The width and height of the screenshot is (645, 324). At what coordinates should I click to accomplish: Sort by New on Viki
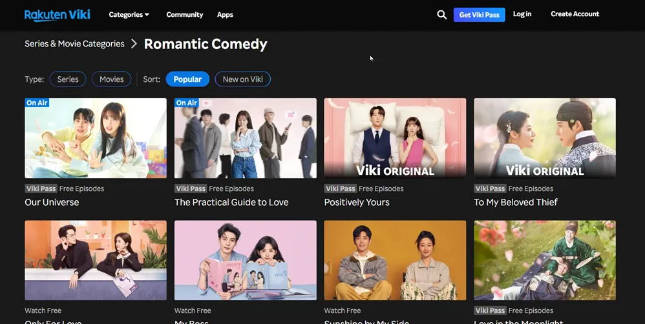[x=243, y=79]
